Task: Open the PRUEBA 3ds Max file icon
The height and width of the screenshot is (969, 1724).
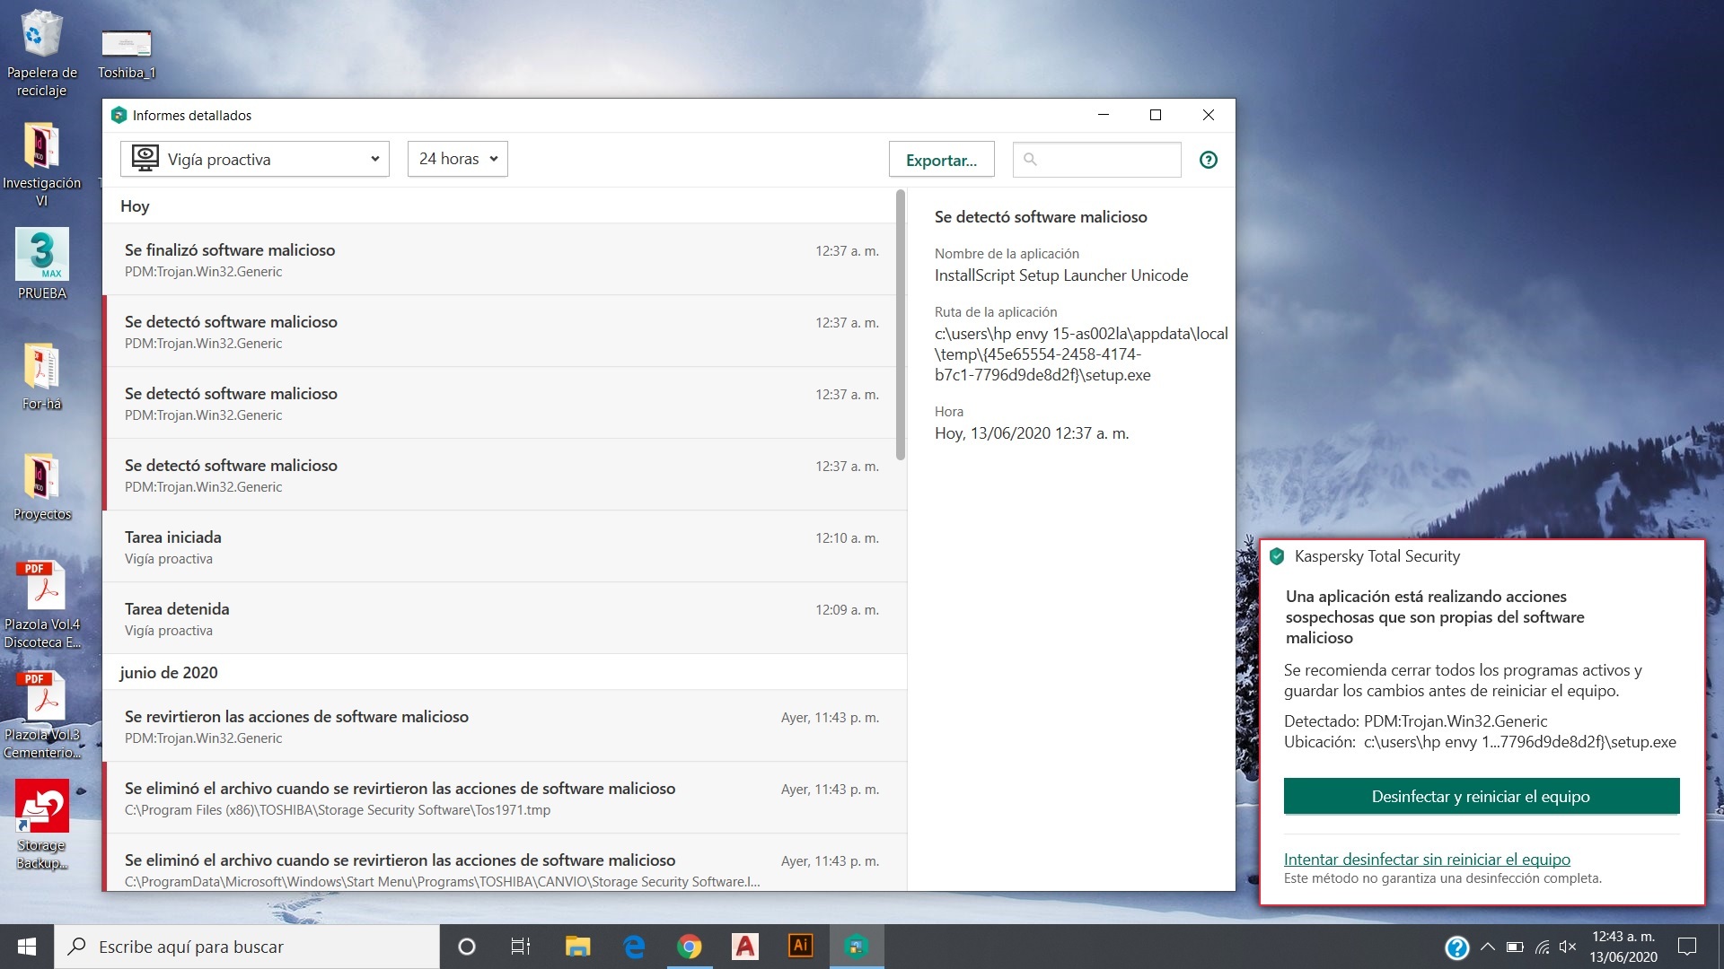Action: click(41, 264)
